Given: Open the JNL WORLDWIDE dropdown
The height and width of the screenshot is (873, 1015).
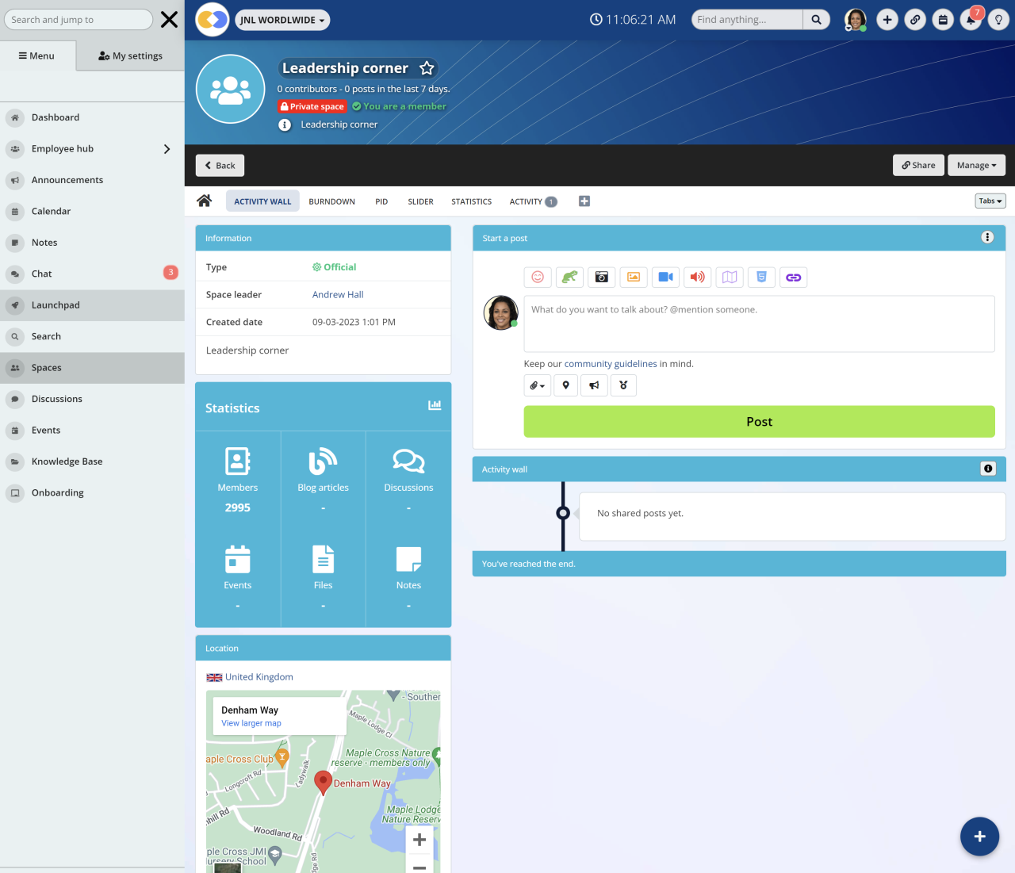Looking at the screenshot, I should (282, 20).
